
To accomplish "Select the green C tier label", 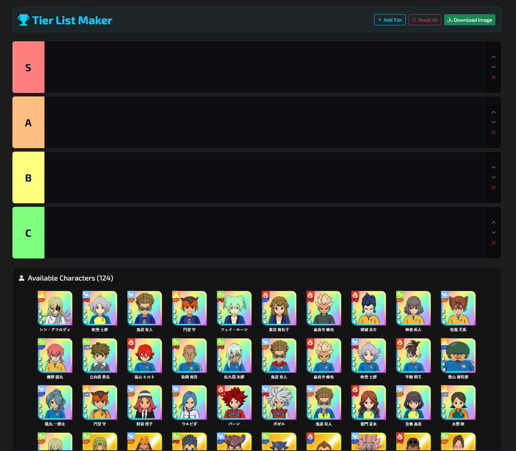I will tap(28, 233).
